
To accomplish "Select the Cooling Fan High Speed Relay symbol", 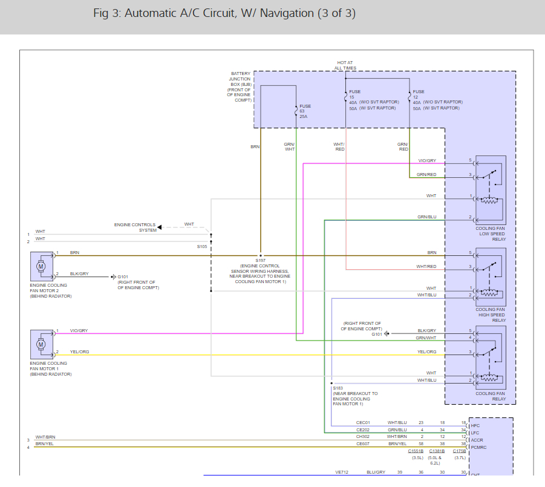I will [491, 277].
